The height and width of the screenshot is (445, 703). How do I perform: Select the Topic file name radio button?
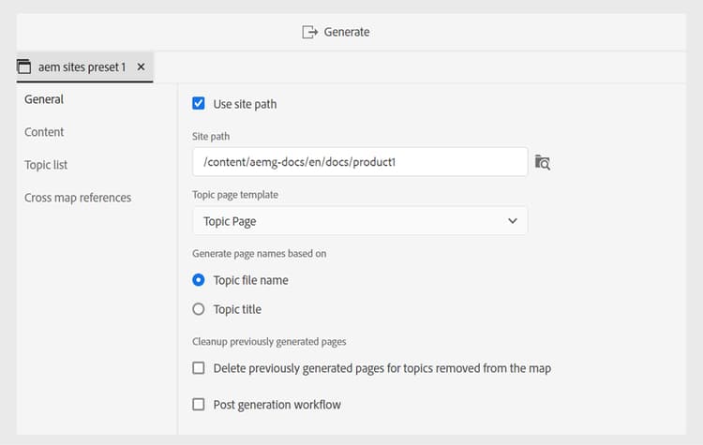(x=199, y=280)
